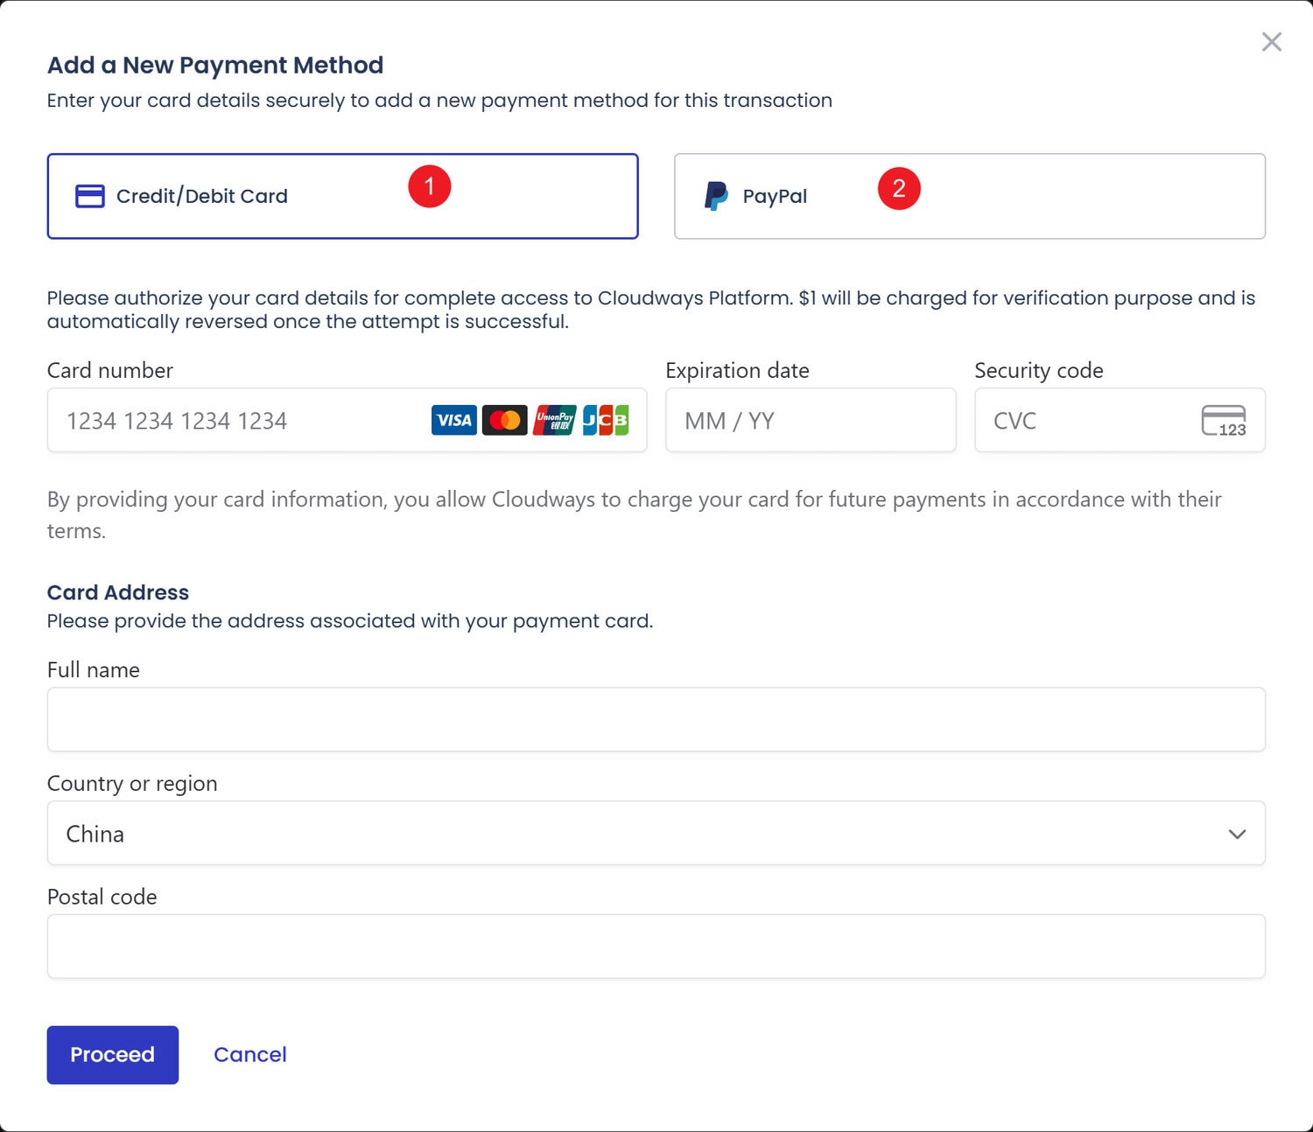Focus the Card number input field
Viewport: 1313px width, 1132px height.
(x=236, y=421)
